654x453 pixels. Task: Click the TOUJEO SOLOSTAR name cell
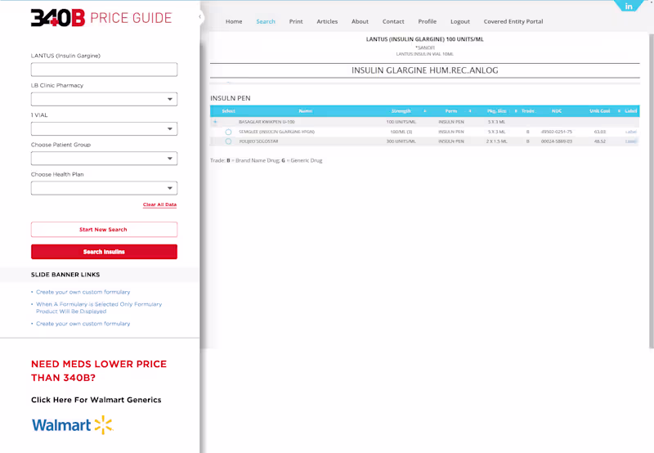(258, 141)
